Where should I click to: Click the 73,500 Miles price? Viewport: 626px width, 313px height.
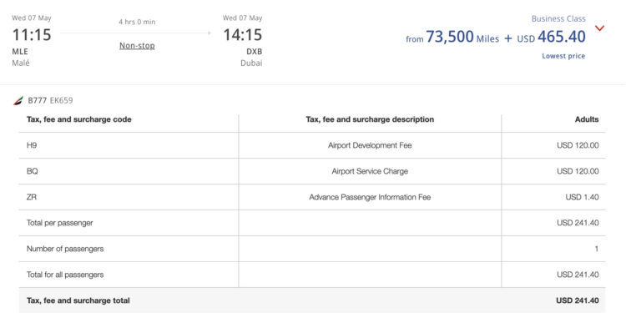tap(462, 37)
